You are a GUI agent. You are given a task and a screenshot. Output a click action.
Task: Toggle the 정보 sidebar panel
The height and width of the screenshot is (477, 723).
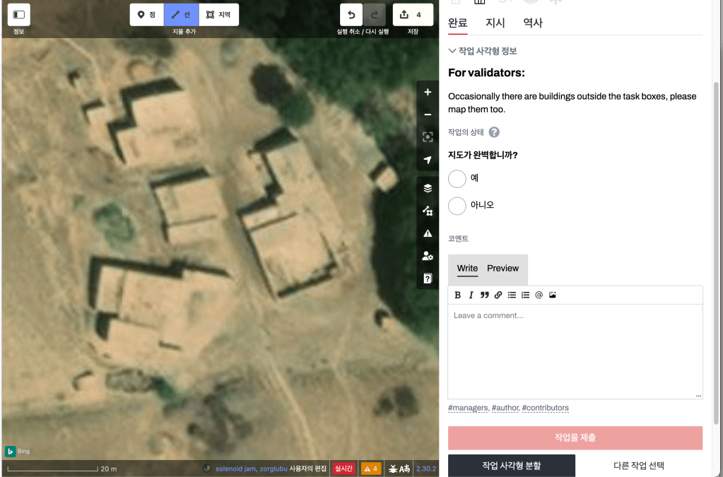point(19,14)
